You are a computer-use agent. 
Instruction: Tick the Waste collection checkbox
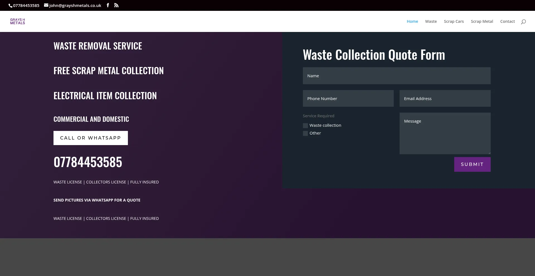click(305, 126)
